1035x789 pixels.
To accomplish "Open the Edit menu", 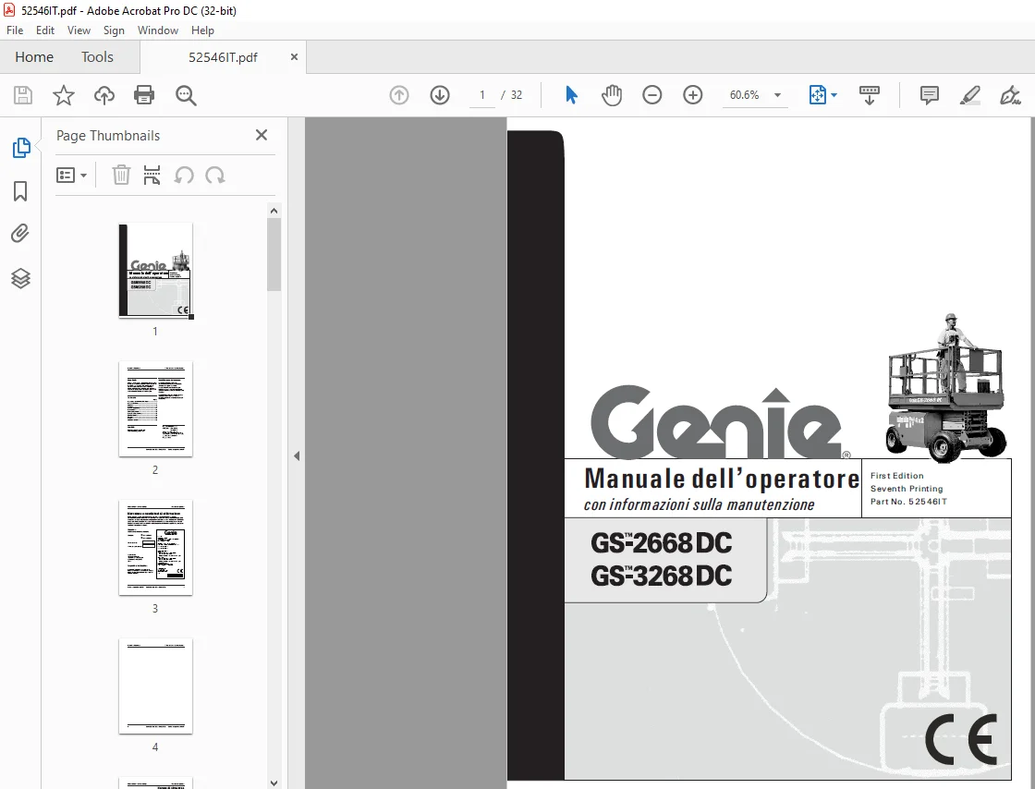I will pyautogui.click(x=45, y=30).
